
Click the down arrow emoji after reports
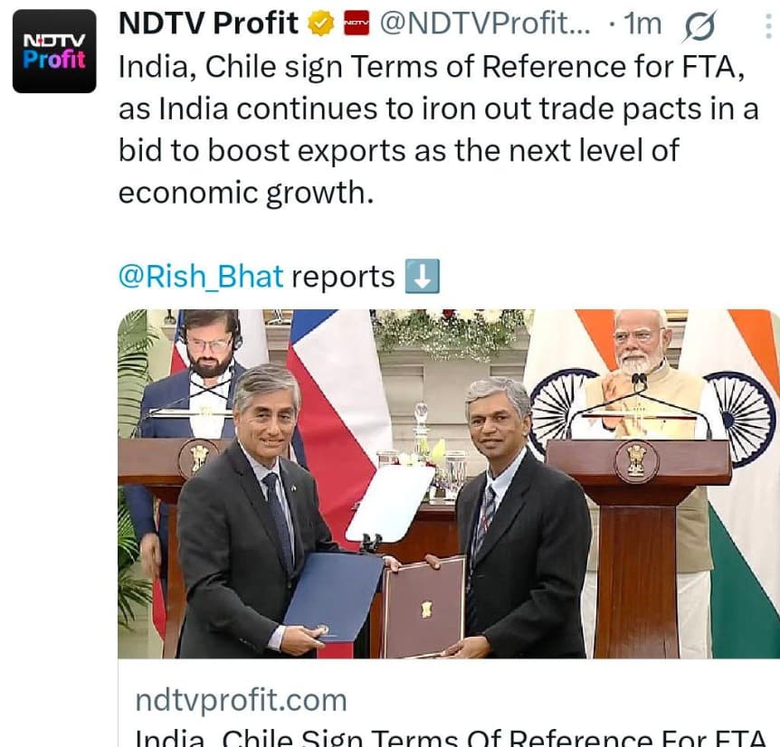tap(423, 276)
